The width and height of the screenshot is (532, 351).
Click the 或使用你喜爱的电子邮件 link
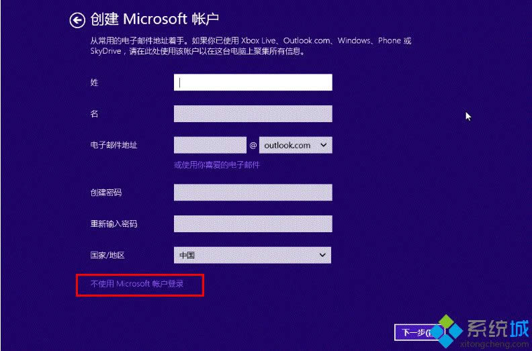coord(217,165)
